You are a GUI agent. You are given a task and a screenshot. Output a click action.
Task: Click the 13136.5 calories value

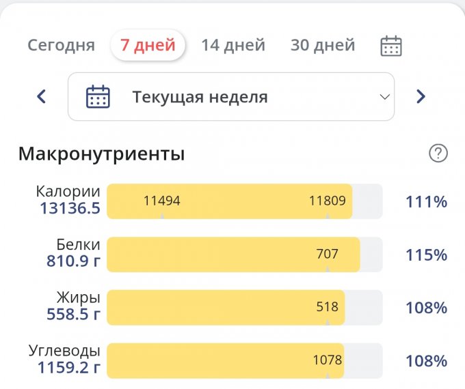[x=70, y=209]
